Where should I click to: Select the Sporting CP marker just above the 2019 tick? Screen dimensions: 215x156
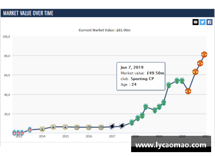coord(159,107)
